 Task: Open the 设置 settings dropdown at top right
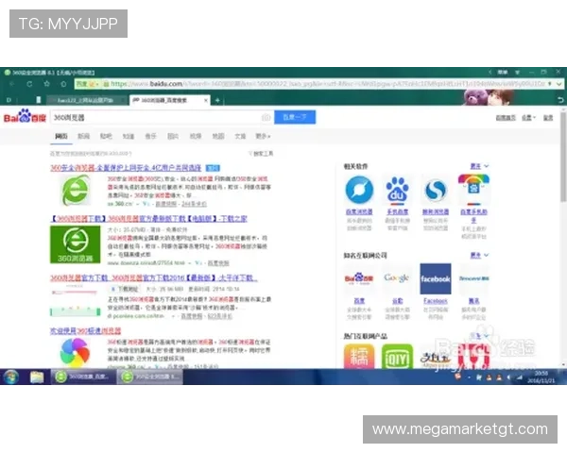[528, 118]
